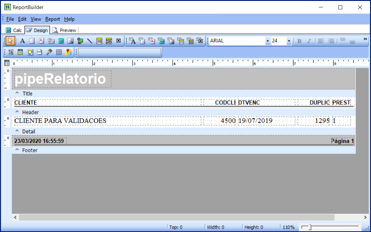The image size is (371, 232).
Task: Select the DUPLIC header label
Action: (x=314, y=103)
